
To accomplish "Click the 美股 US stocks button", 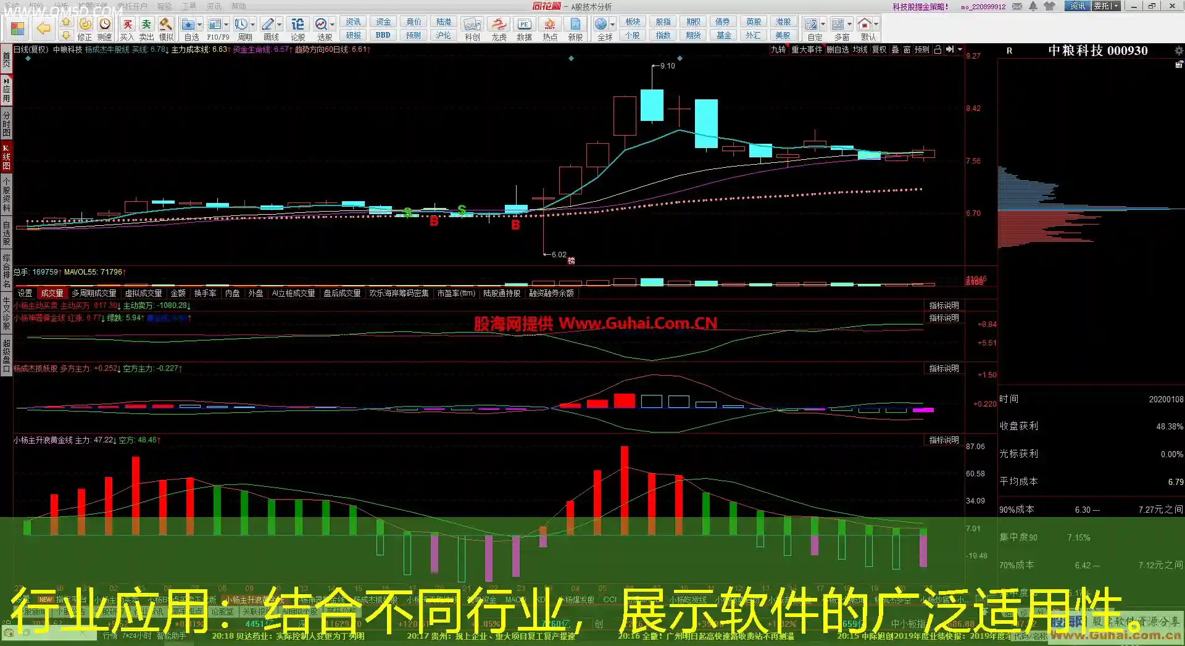I will pyautogui.click(x=783, y=35).
